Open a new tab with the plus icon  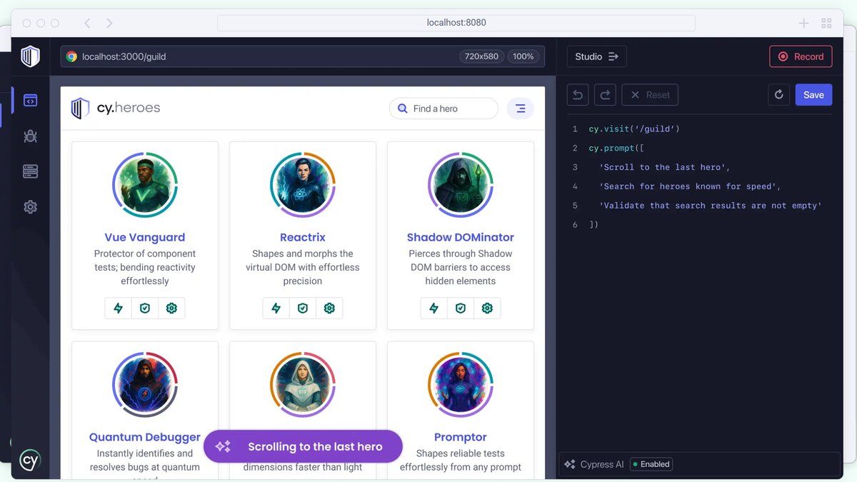[x=803, y=23]
